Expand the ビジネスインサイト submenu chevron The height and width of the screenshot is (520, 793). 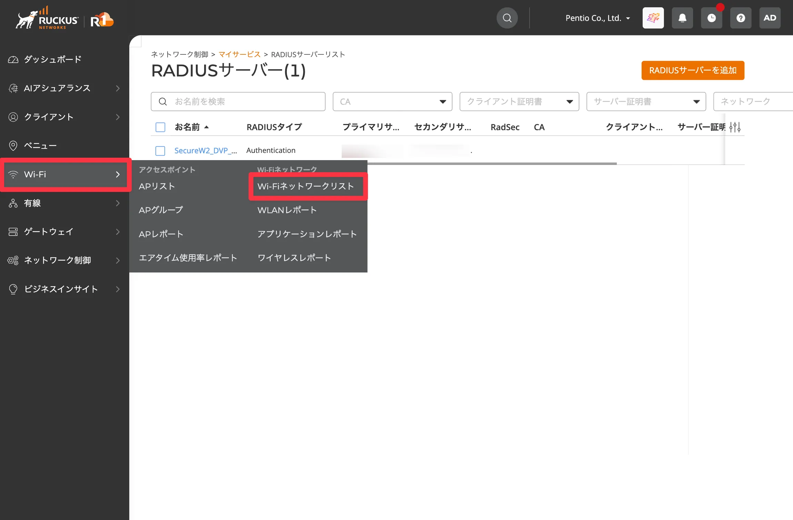coord(118,289)
